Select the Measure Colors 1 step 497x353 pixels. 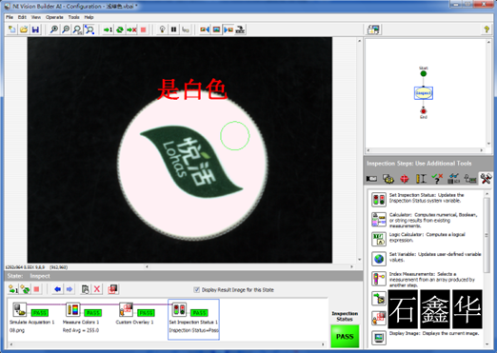click(x=81, y=317)
